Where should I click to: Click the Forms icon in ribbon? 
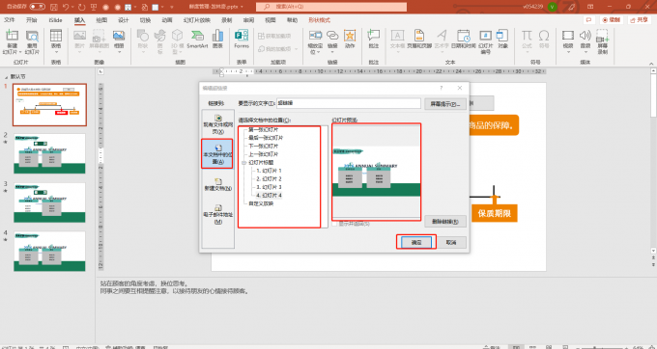tap(242, 36)
